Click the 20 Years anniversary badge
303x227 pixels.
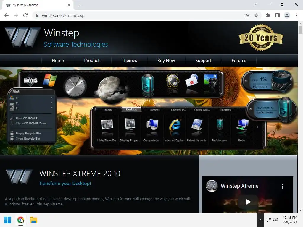[261, 37]
